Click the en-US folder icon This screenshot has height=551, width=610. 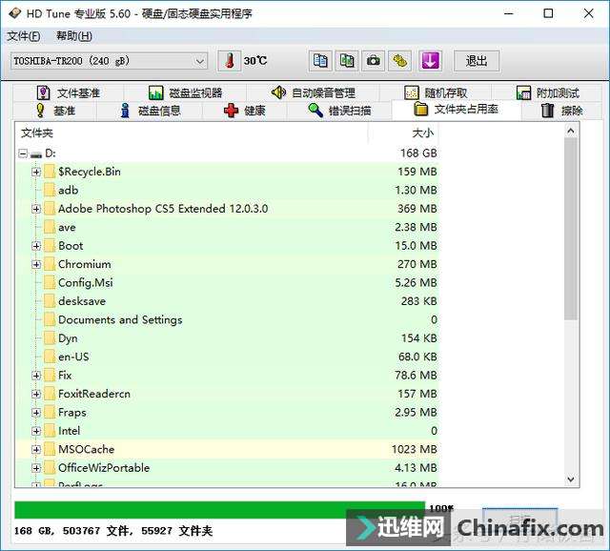[x=50, y=357]
